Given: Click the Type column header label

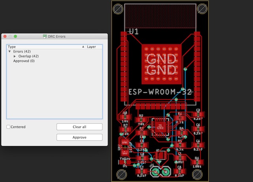Looking at the screenshot, I should coord(12,47).
